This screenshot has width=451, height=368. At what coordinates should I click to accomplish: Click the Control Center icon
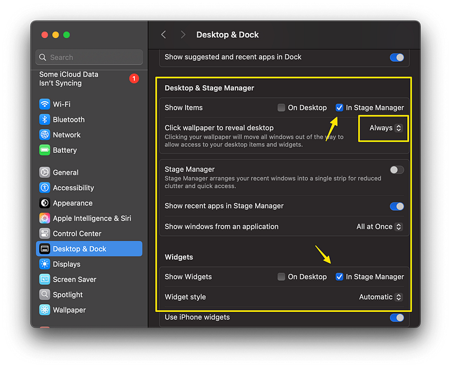click(x=44, y=233)
